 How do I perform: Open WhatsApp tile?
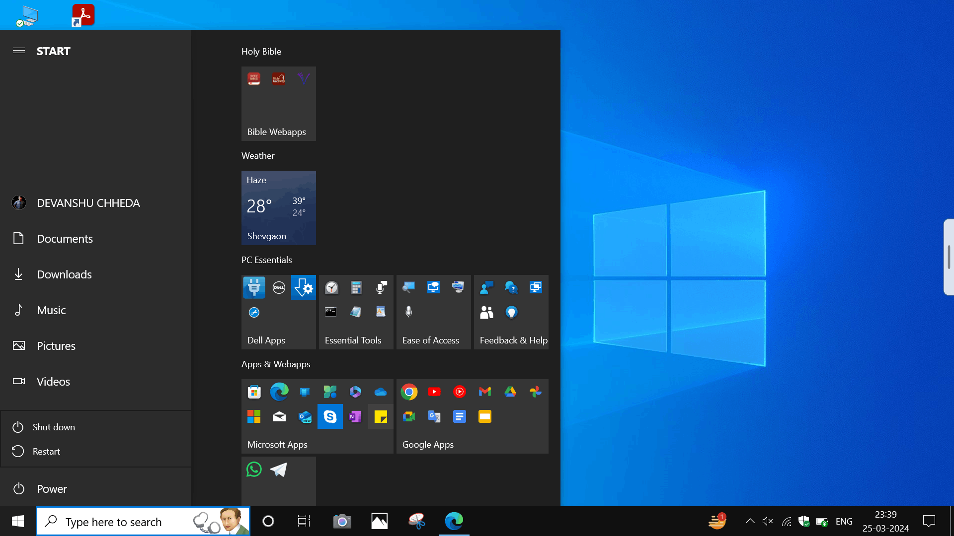pos(254,469)
